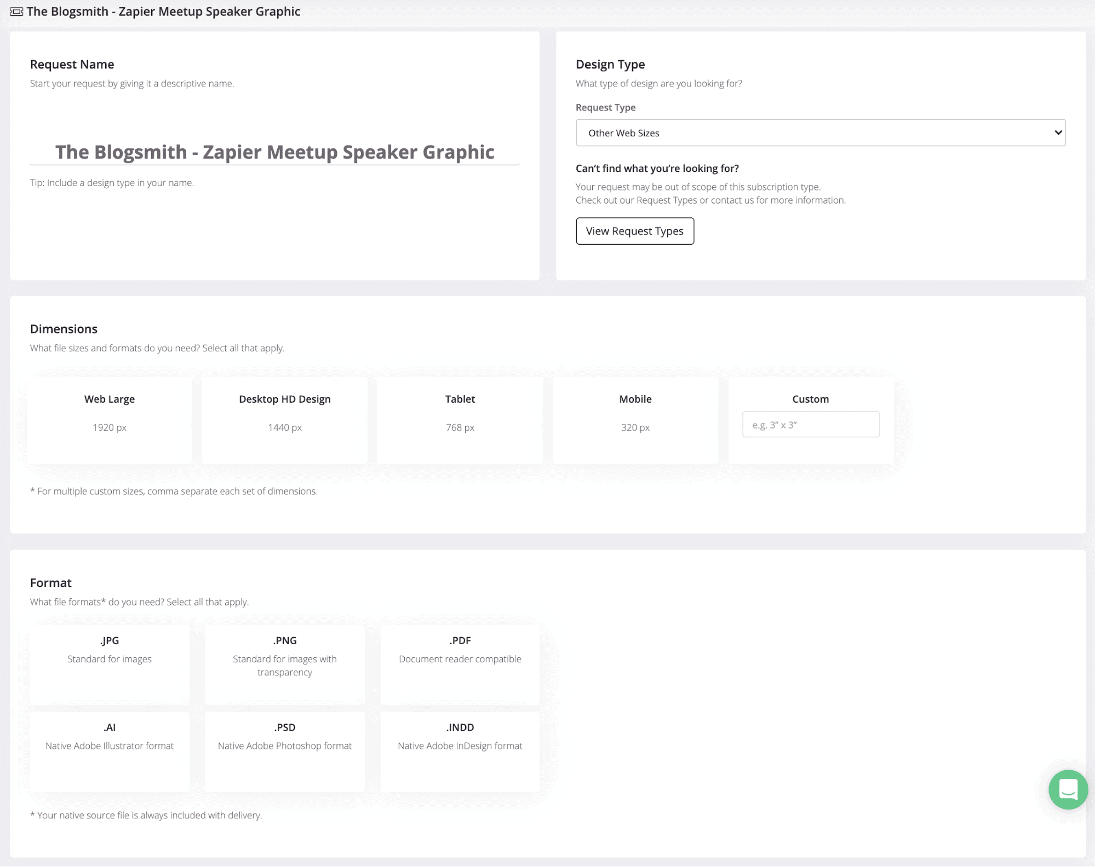This screenshot has height=867, width=1095.
Task: Toggle the .INDD InDesign format
Action: pyautogui.click(x=460, y=751)
